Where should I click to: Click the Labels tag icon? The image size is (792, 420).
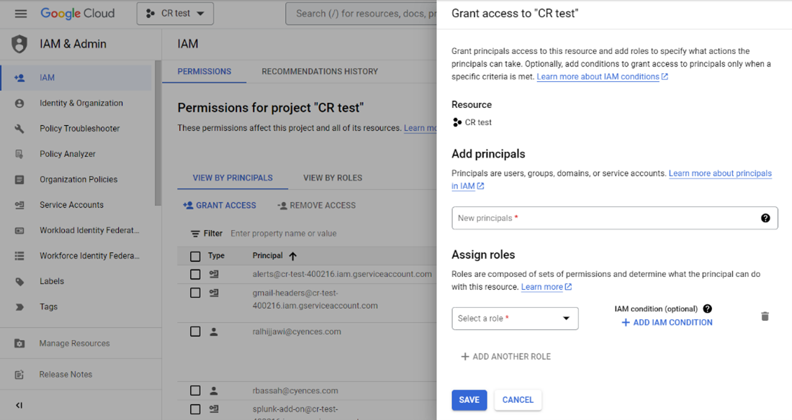pos(19,281)
